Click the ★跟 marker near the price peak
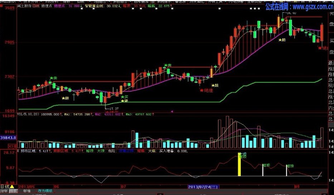 282,40
